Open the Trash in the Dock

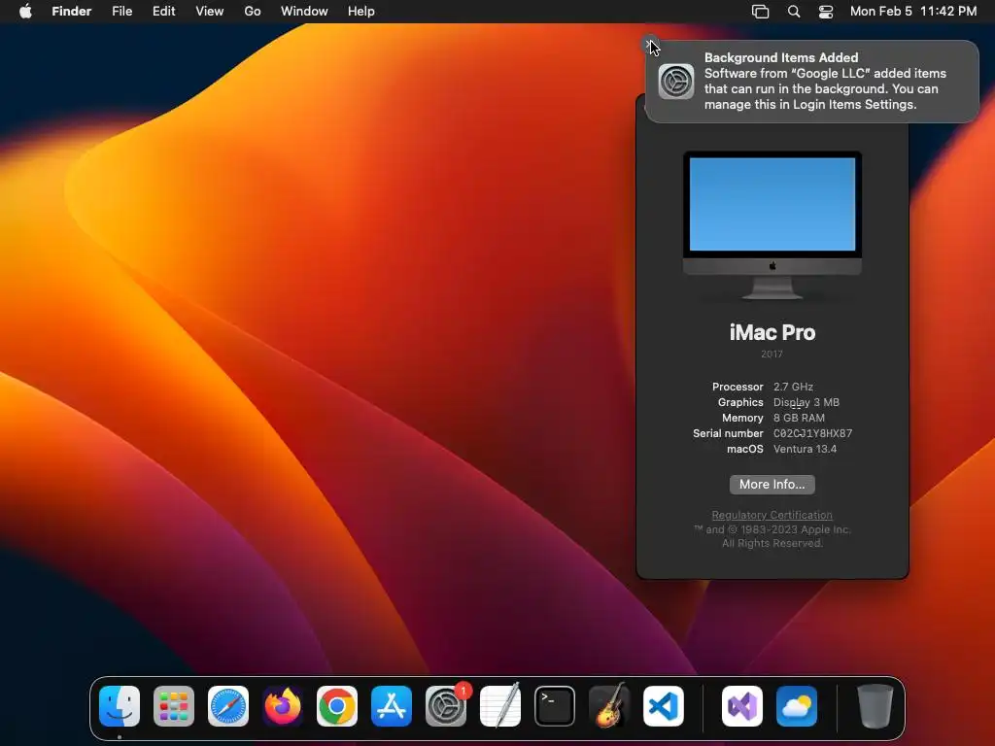875,706
